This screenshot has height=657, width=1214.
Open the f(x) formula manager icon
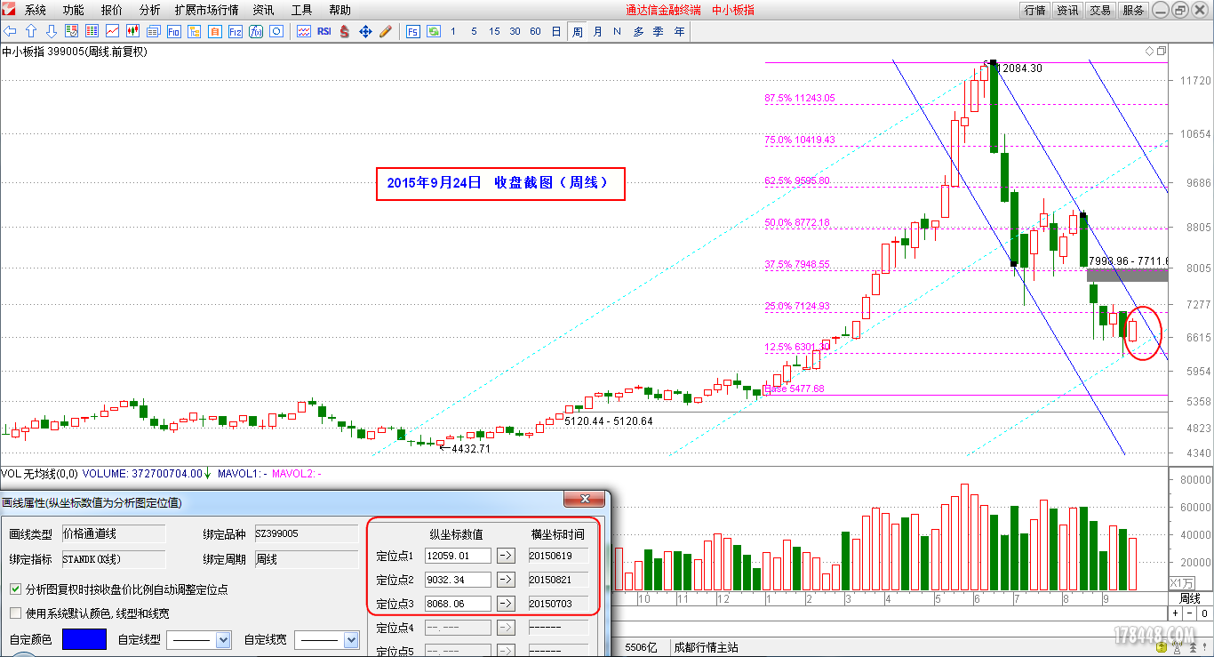point(256,31)
